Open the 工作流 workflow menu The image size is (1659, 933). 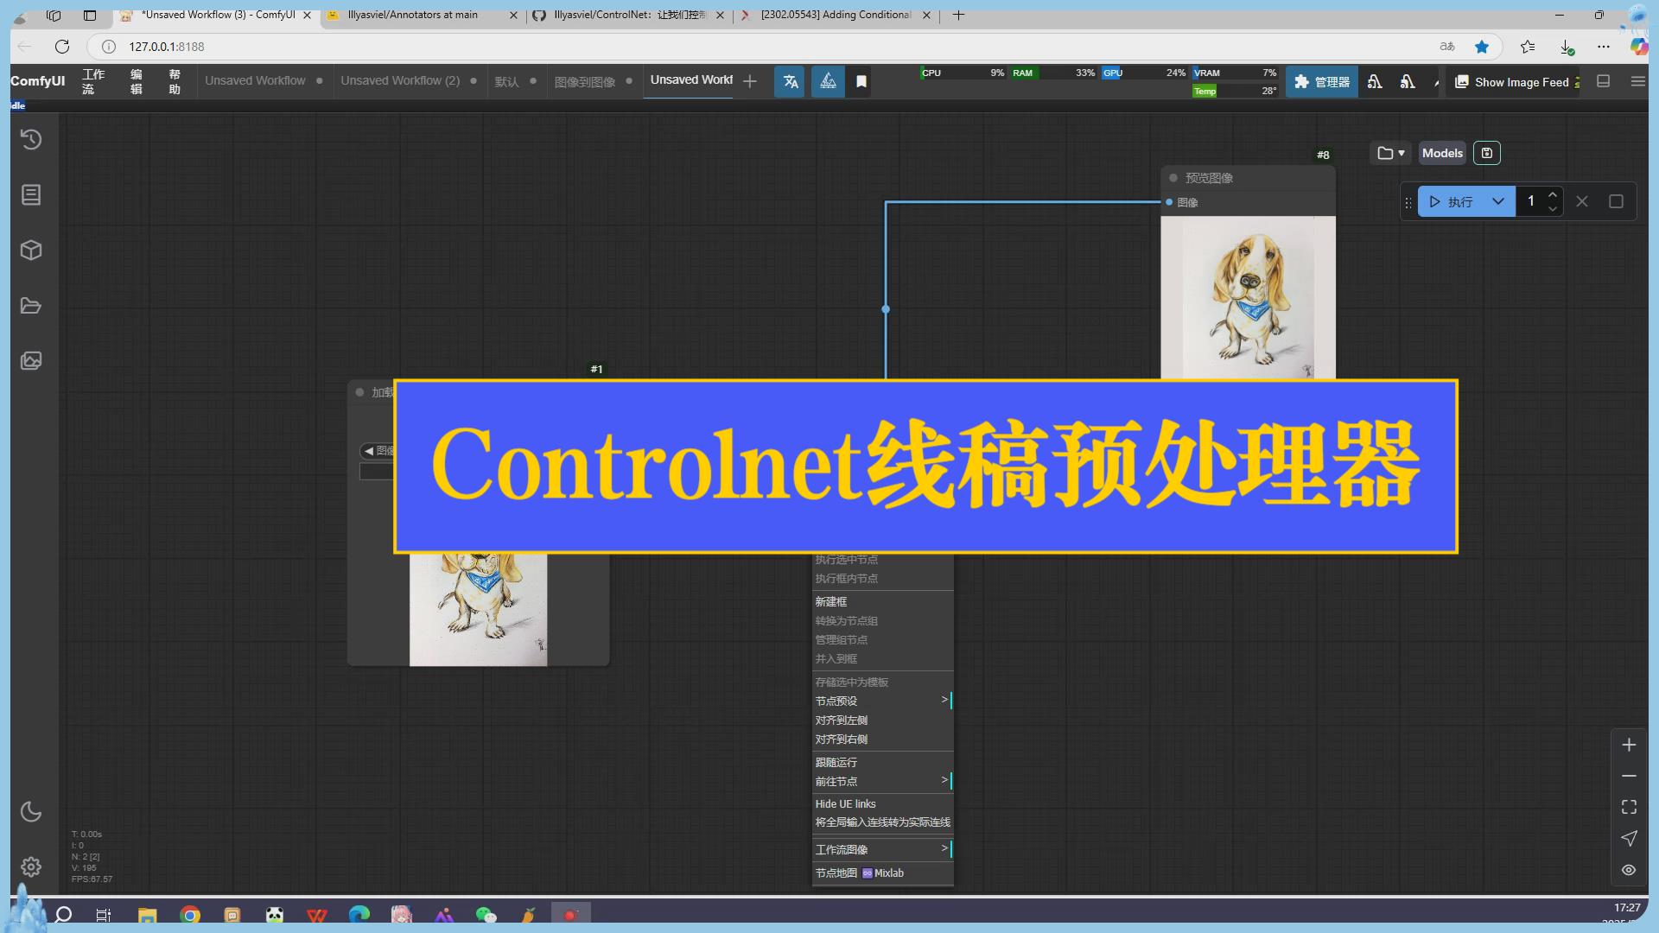(x=93, y=81)
